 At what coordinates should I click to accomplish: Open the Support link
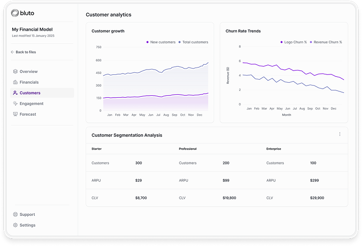coord(27,214)
